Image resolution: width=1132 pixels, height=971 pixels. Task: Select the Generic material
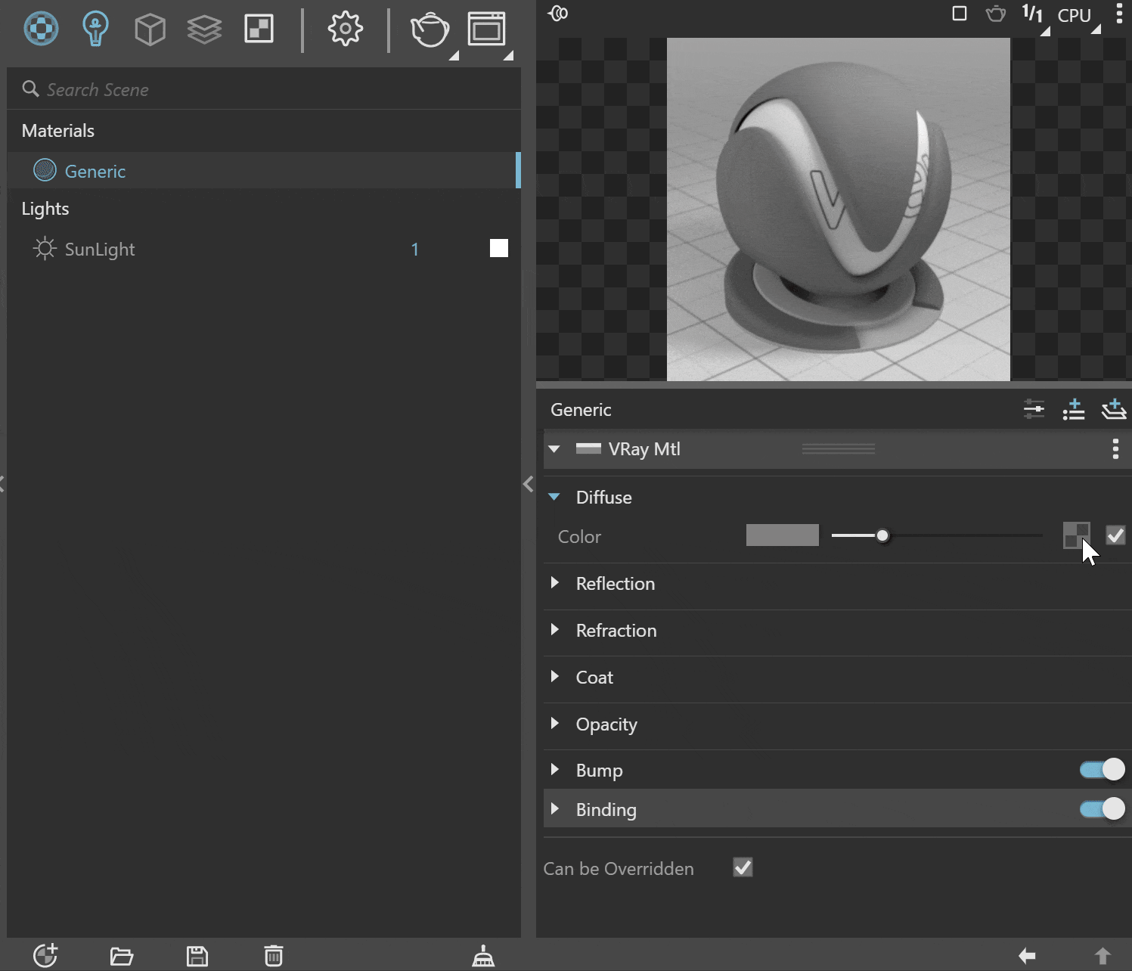point(264,170)
